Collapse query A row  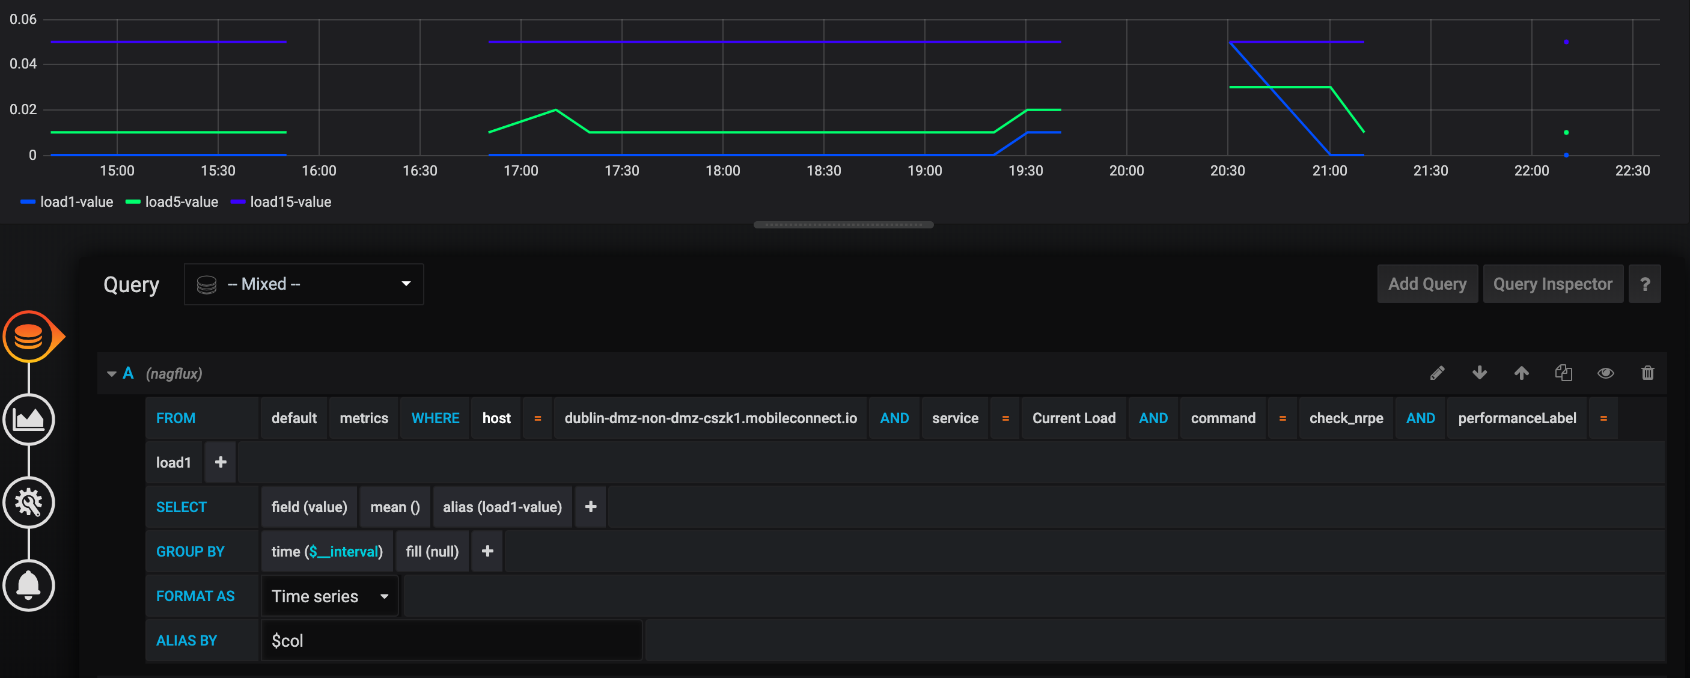112,373
